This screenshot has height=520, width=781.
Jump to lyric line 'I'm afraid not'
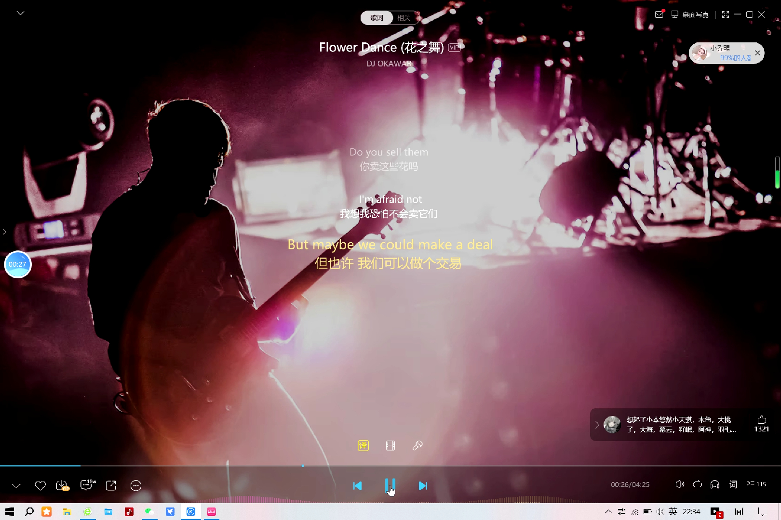(x=390, y=199)
